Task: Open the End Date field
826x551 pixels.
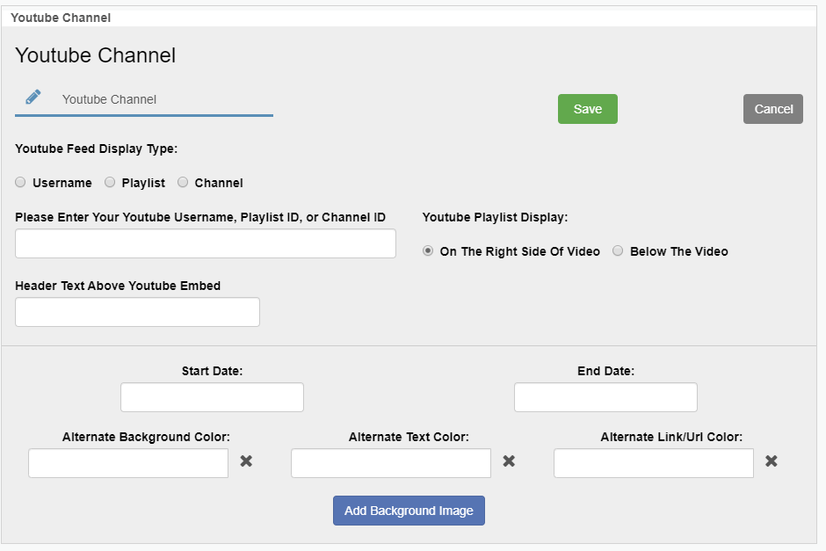Action: click(x=605, y=397)
